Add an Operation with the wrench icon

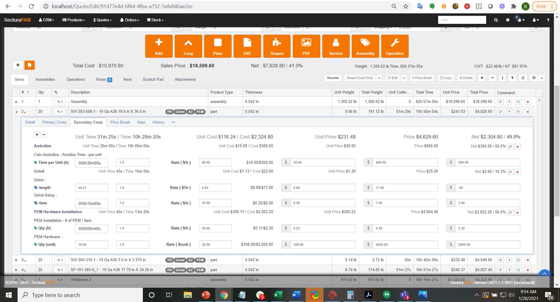point(395,46)
